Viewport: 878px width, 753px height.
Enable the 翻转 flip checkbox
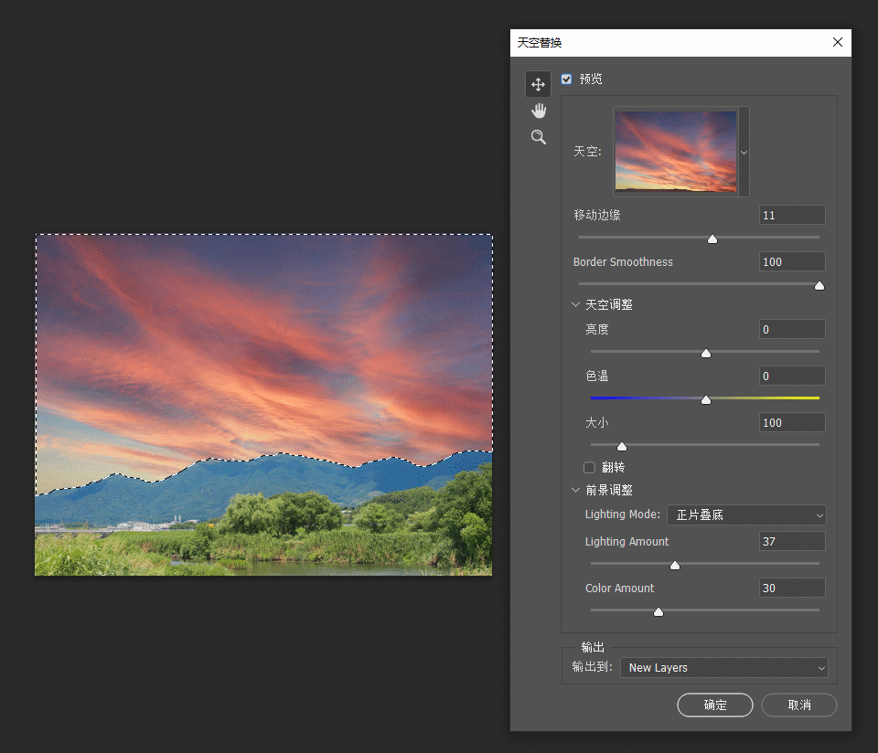pyautogui.click(x=590, y=467)
